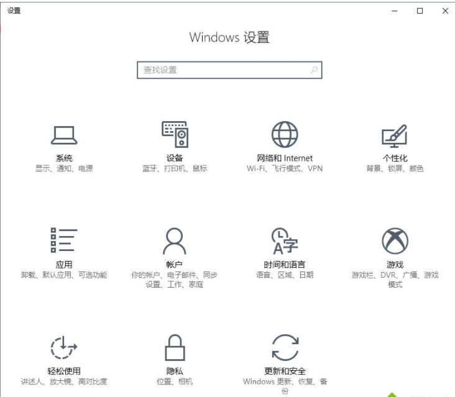Open the 系统 laptop icon
This screenshot has width=455, height=397.
pos(64,135)
